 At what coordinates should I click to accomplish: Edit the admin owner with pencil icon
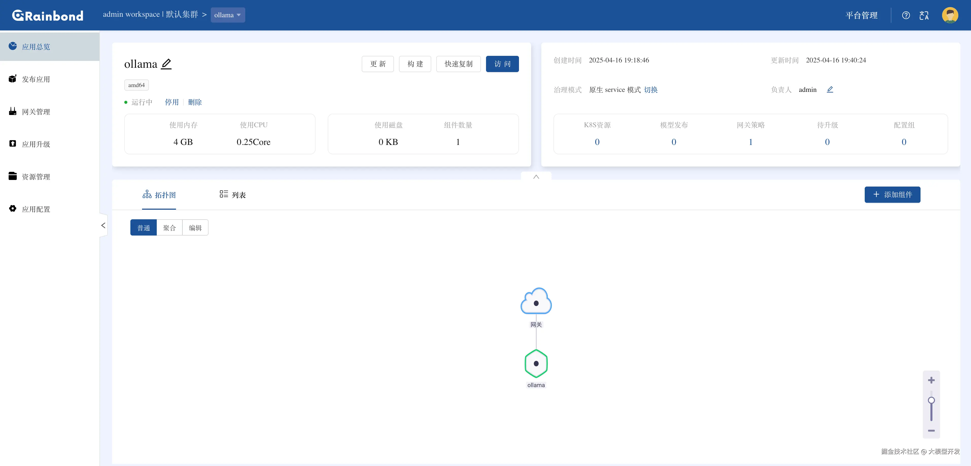point(830,89)
